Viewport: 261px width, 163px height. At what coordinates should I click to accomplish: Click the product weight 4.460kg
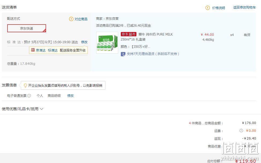point(208,39)
